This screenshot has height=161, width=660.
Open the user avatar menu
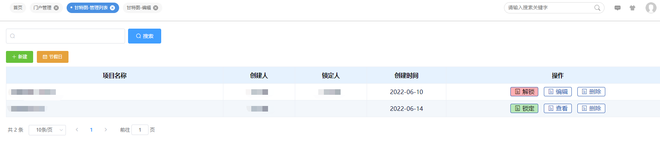pyautogui.click(x=651, y=8)
